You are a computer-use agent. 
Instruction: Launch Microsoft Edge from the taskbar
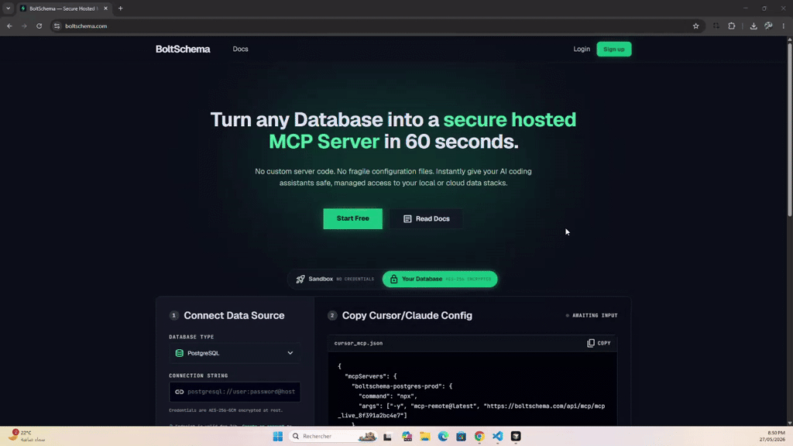click(x=443, y=436)
